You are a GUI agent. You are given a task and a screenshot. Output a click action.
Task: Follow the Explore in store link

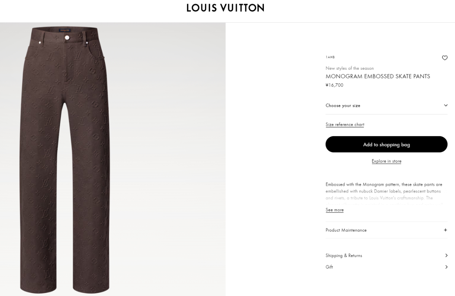pyautogui.click(x=386, y=161)
